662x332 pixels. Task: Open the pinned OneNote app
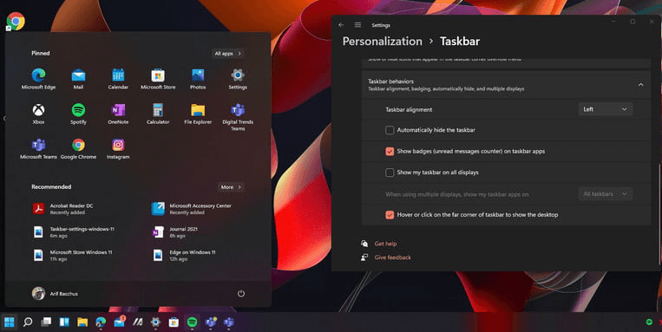[118, 114]
